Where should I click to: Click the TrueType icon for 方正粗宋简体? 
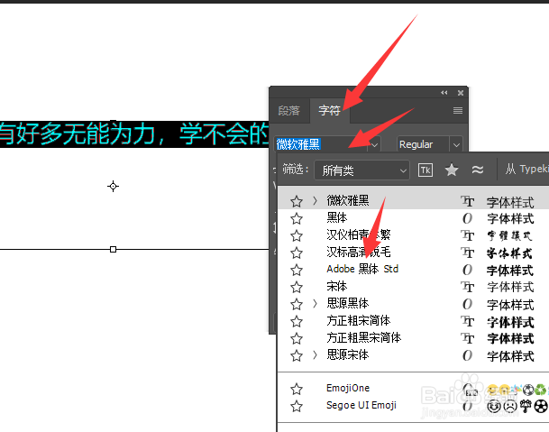[x=468, y=322]
